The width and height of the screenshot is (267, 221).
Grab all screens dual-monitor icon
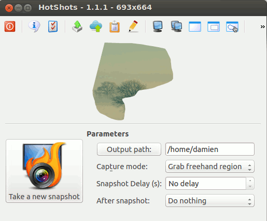click(x=176, y=26)
